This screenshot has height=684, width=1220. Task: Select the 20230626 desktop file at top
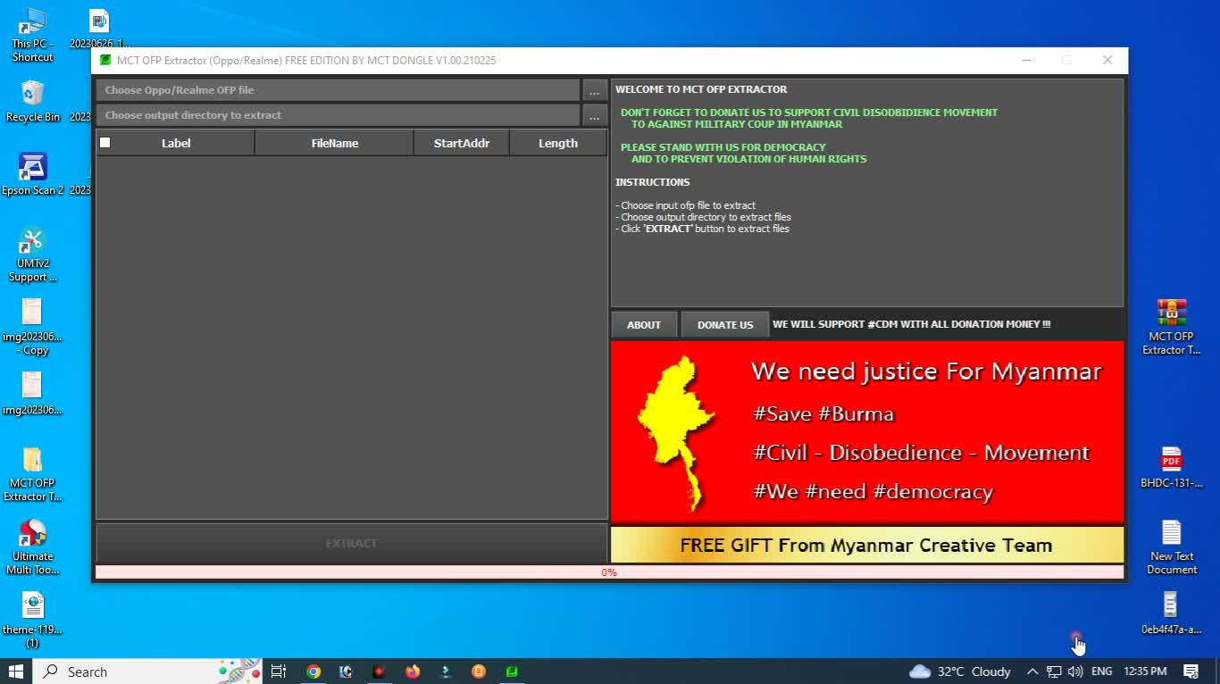[99, 28]
